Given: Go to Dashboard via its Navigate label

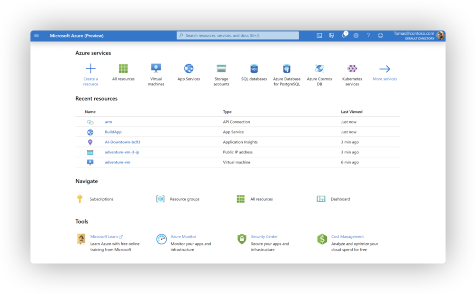Looking at the screenshot, I should (x=340, y=199).
